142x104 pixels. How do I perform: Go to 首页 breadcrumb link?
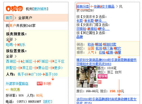pos(9,18)
